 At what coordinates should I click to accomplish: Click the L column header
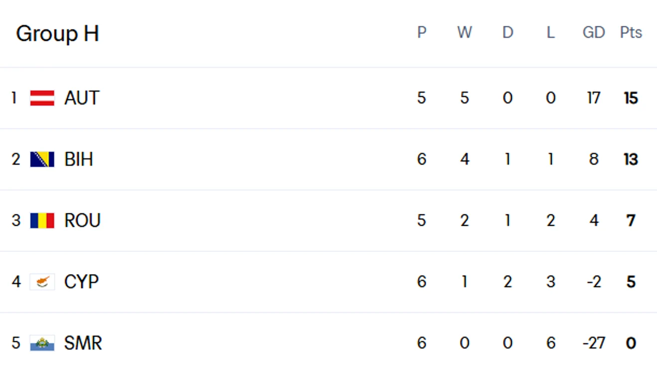click(550, 33)
